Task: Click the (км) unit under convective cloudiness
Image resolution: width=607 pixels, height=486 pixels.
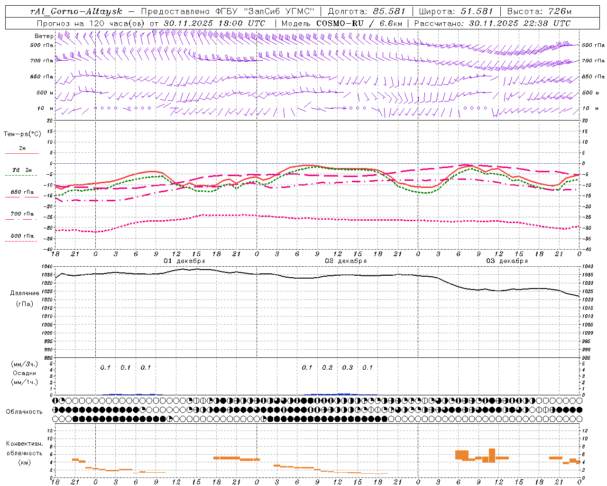Action: click(25, 462)
